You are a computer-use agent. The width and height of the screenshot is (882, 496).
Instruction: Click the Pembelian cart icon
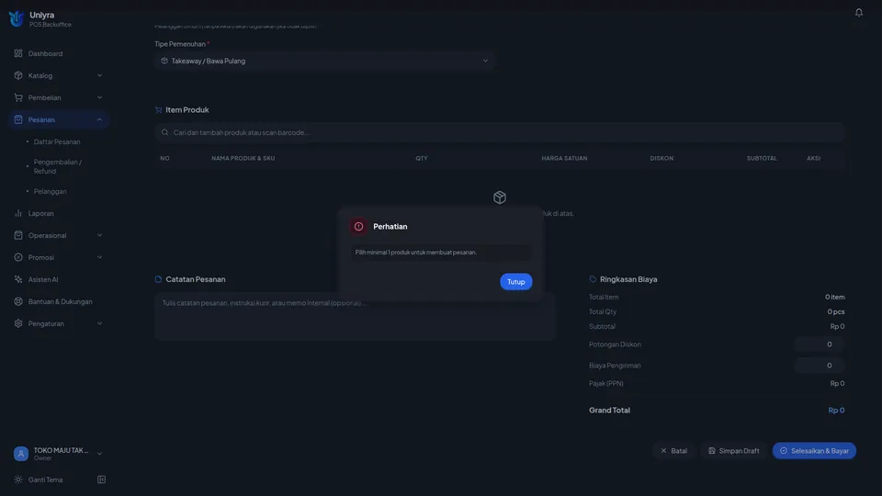click(x=18, y=97)
